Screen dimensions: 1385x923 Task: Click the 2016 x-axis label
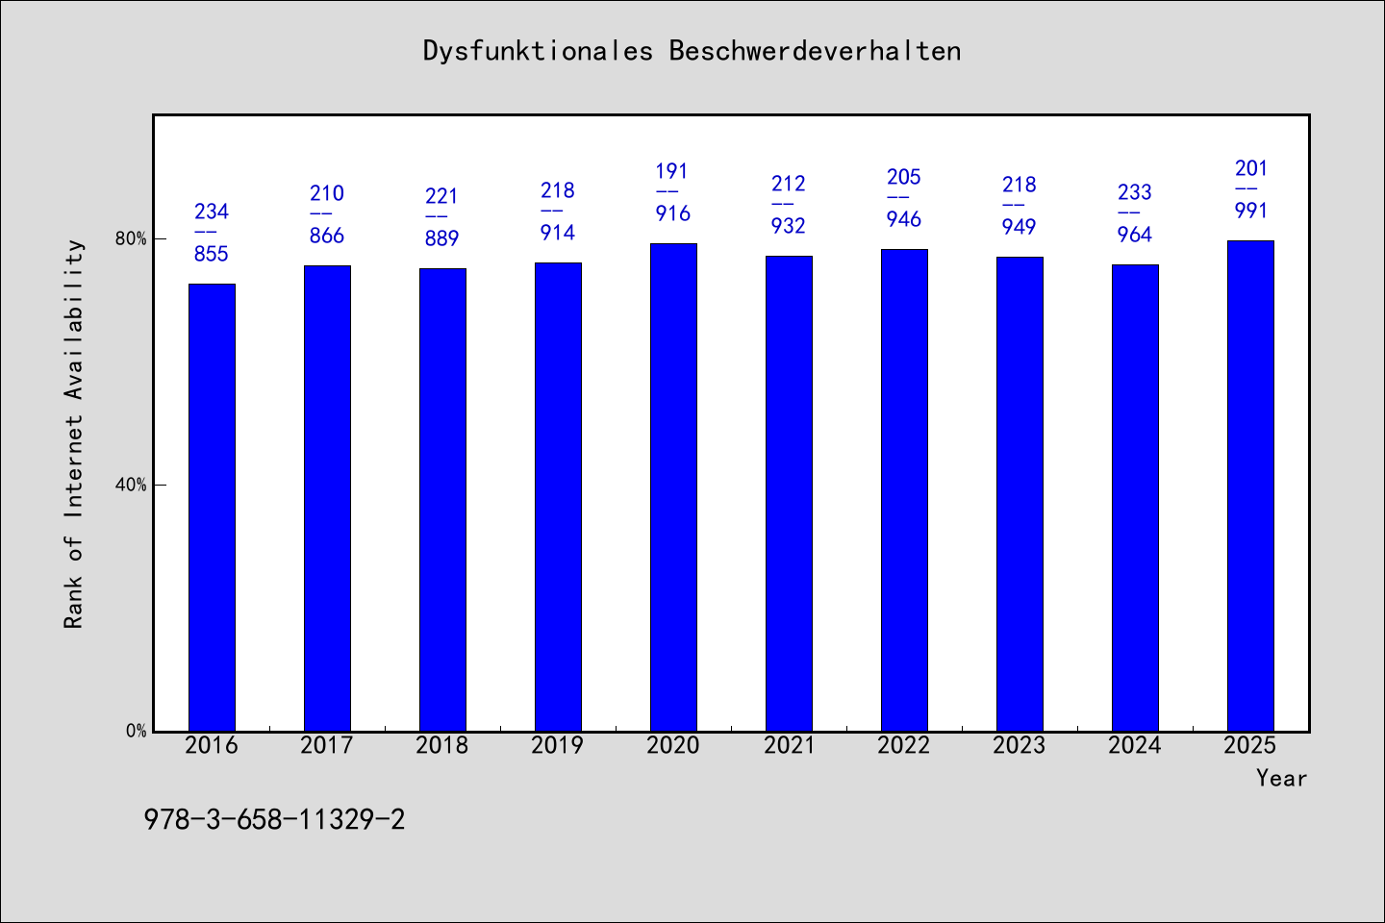pos(212,745)
